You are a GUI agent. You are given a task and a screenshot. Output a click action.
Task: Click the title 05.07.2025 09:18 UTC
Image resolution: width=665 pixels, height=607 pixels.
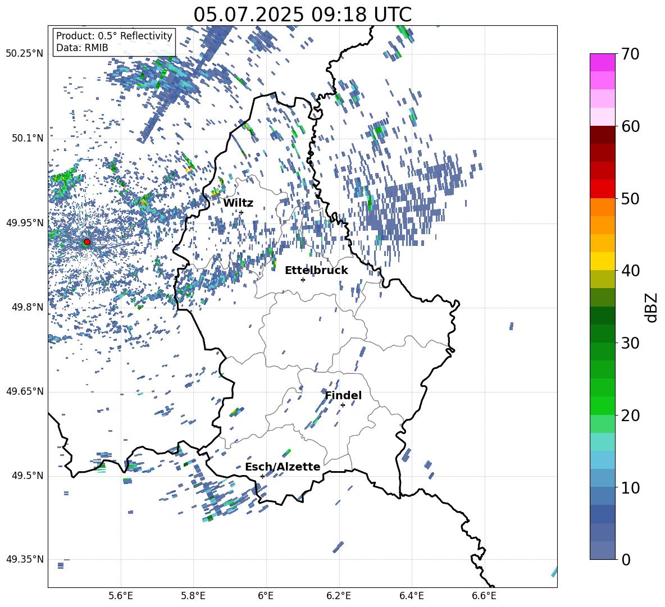click(x=302, y=15)
